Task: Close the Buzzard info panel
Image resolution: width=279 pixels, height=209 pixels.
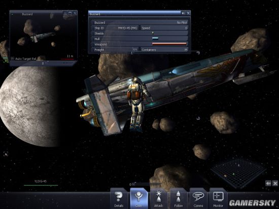Action: (188, 13)
